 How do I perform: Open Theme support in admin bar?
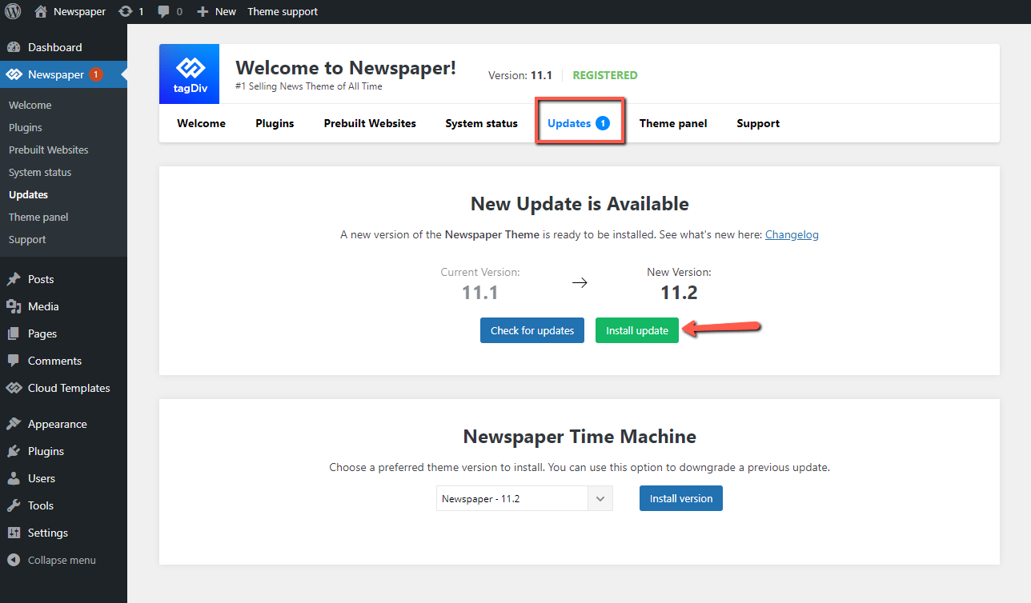[283, 11]
